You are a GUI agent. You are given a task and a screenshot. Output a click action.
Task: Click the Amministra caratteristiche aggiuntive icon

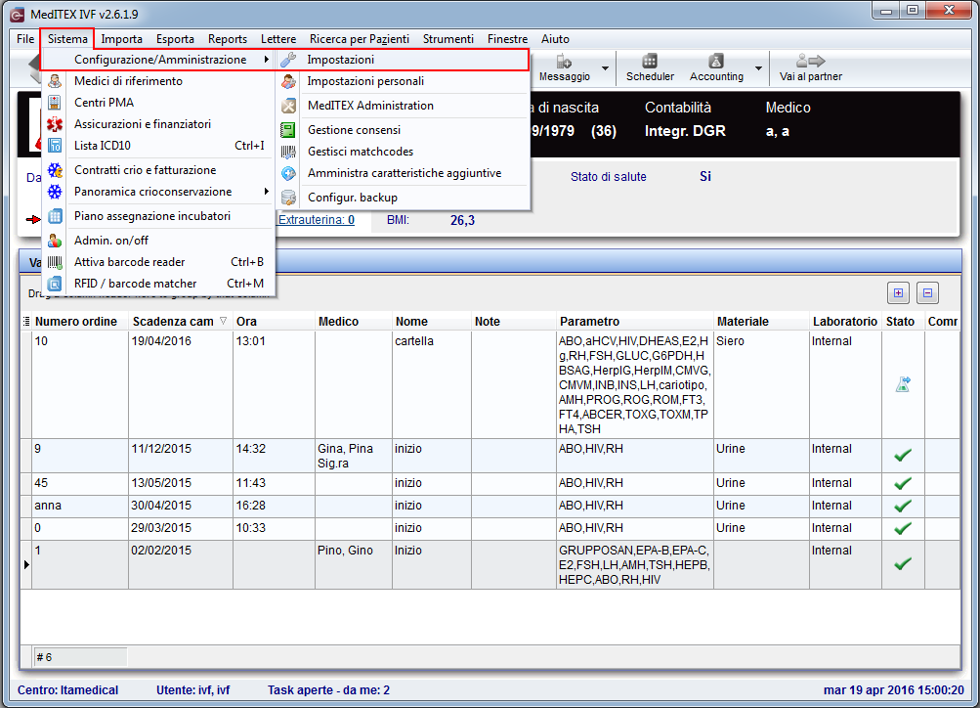tap(288, 173)
